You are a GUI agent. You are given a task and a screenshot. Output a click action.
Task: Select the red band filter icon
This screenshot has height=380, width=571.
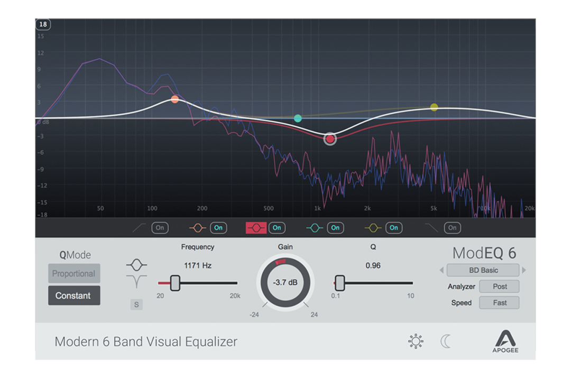(x=256, y=228)
